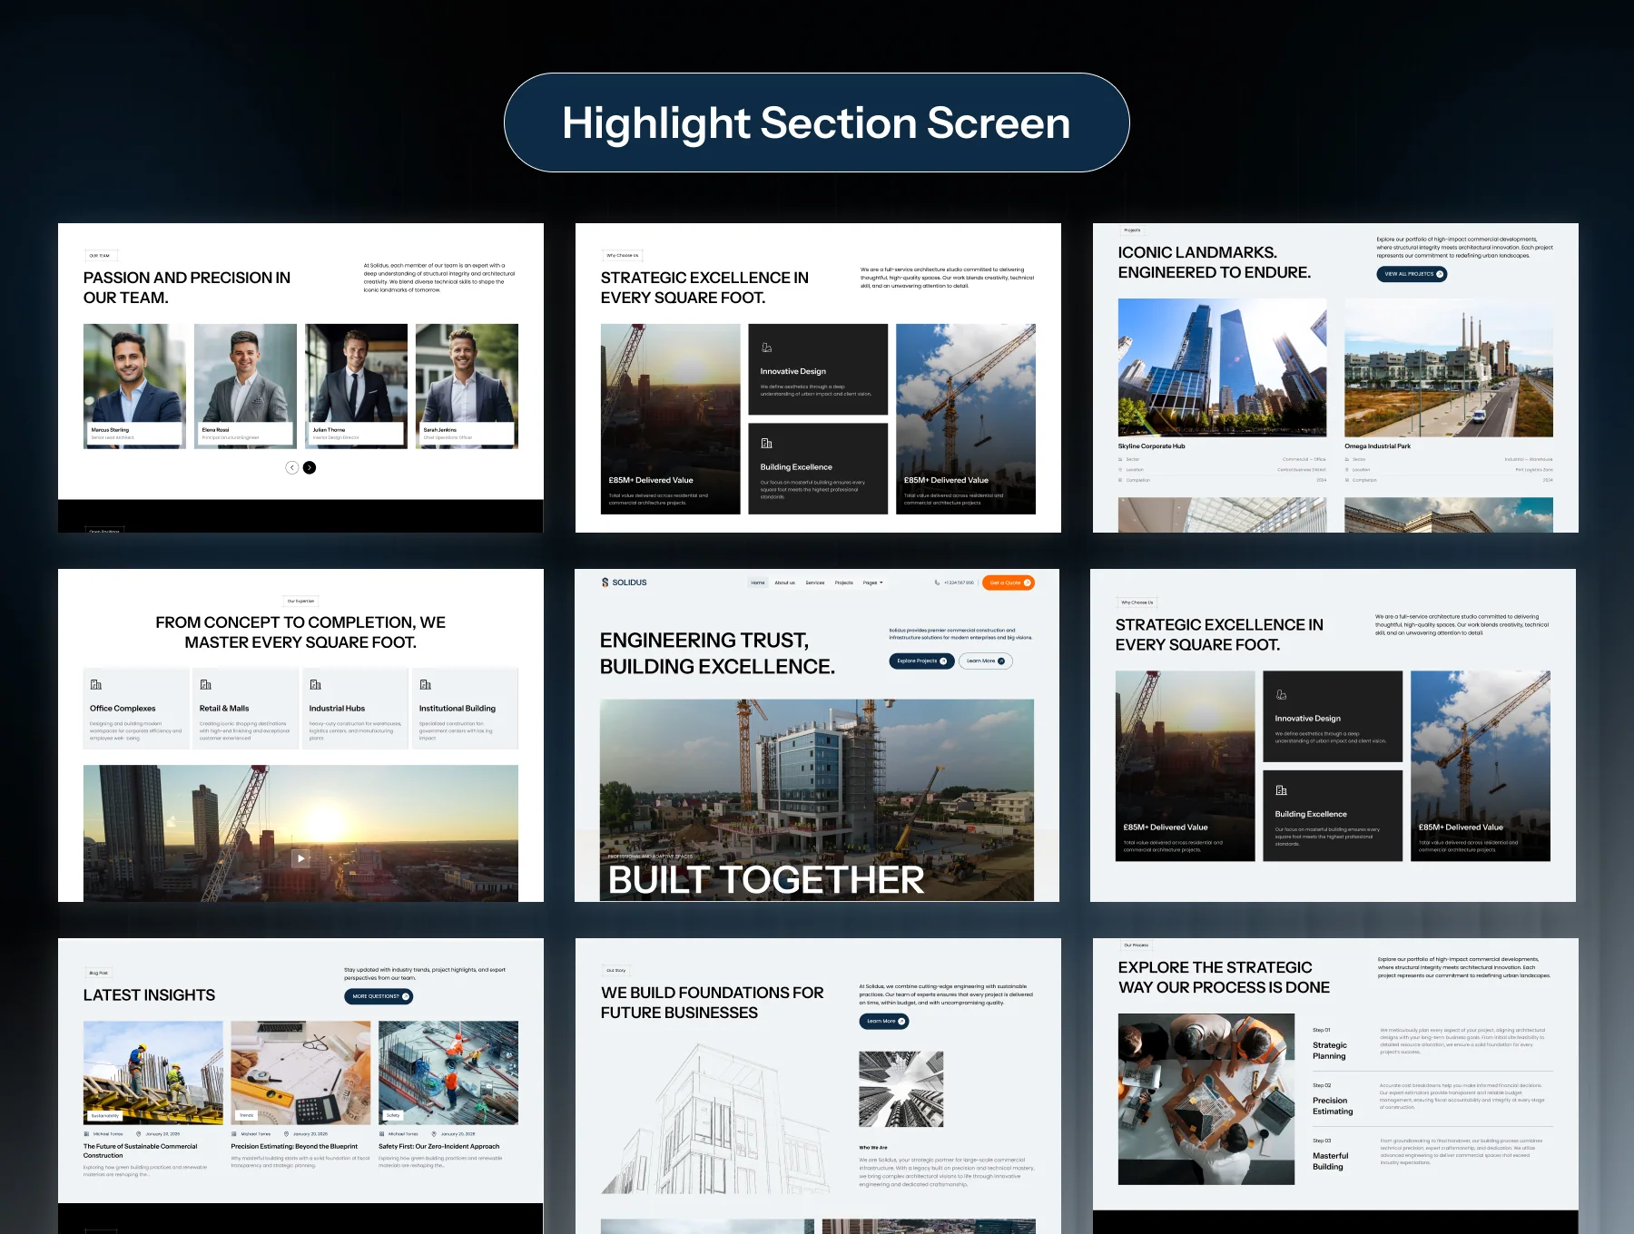Click author icon under Precision Estimating: Beyond the Blueprint
This screenshot has width=1634, height=1234.
[x=234, y=1134]
